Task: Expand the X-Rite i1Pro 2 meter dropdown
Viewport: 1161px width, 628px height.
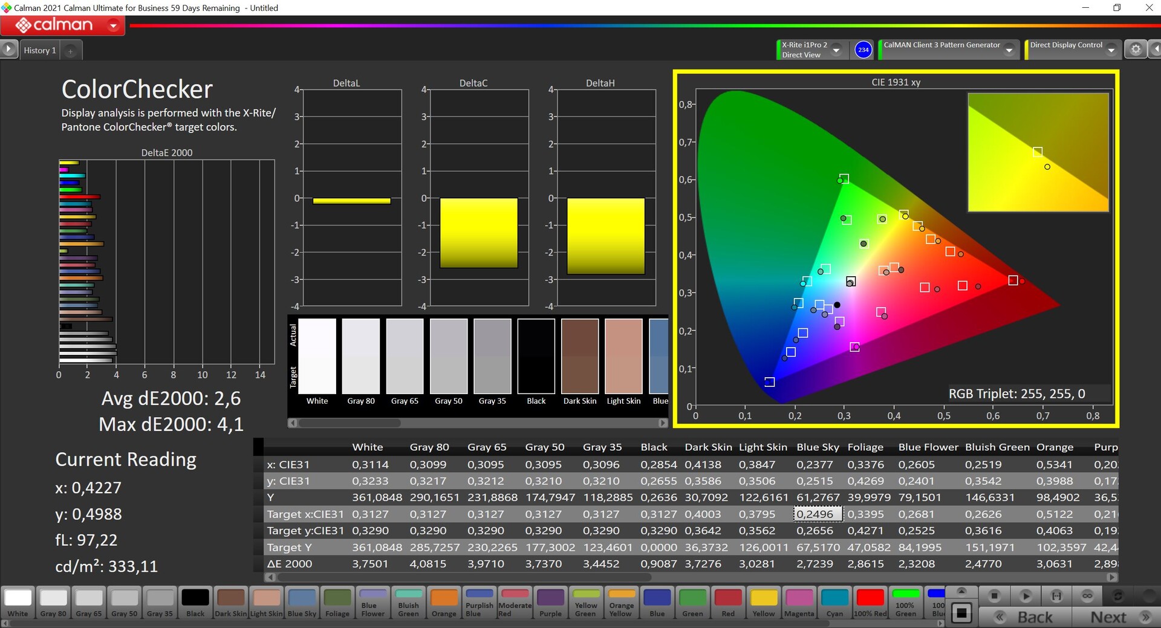Action: click(x=836, y=50)
